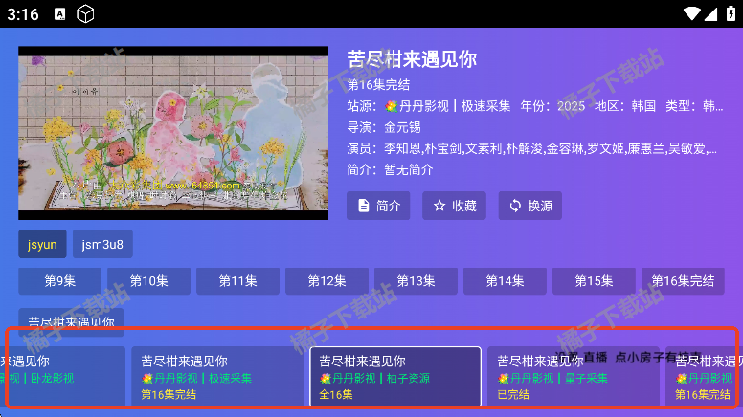Image resolution: width=743 pixels, height=417 pixels.
Task: Click the title 苦尽柑来遇见你
Action: (412, 59)
